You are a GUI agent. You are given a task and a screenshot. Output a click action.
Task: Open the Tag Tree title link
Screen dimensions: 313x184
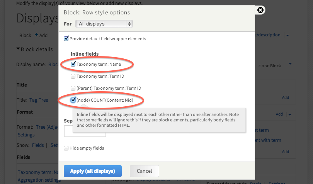click(x=39, y=100)
